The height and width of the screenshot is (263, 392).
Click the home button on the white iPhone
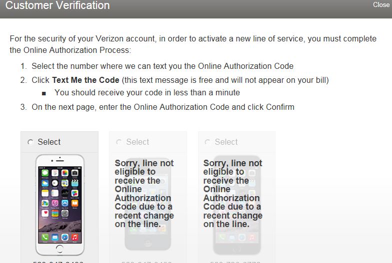click(60, 249)
